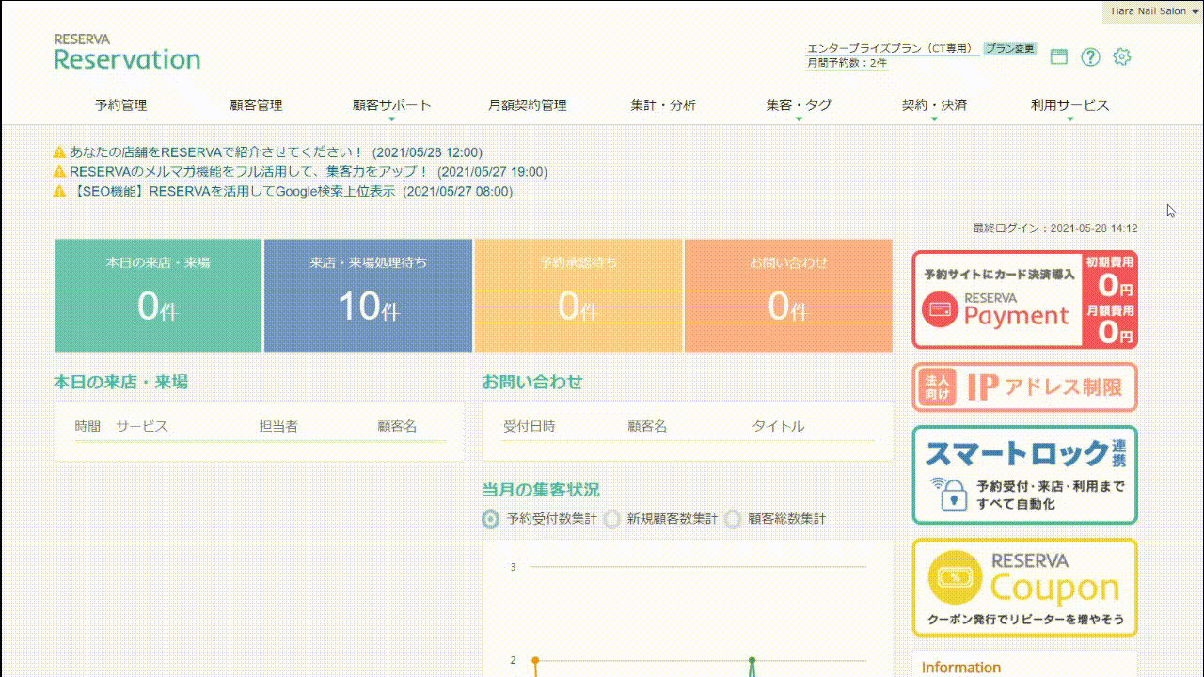Open the IP address restriction banner
The width and height of the screenshot is (1204, 677).
[x=1024, y=387]
